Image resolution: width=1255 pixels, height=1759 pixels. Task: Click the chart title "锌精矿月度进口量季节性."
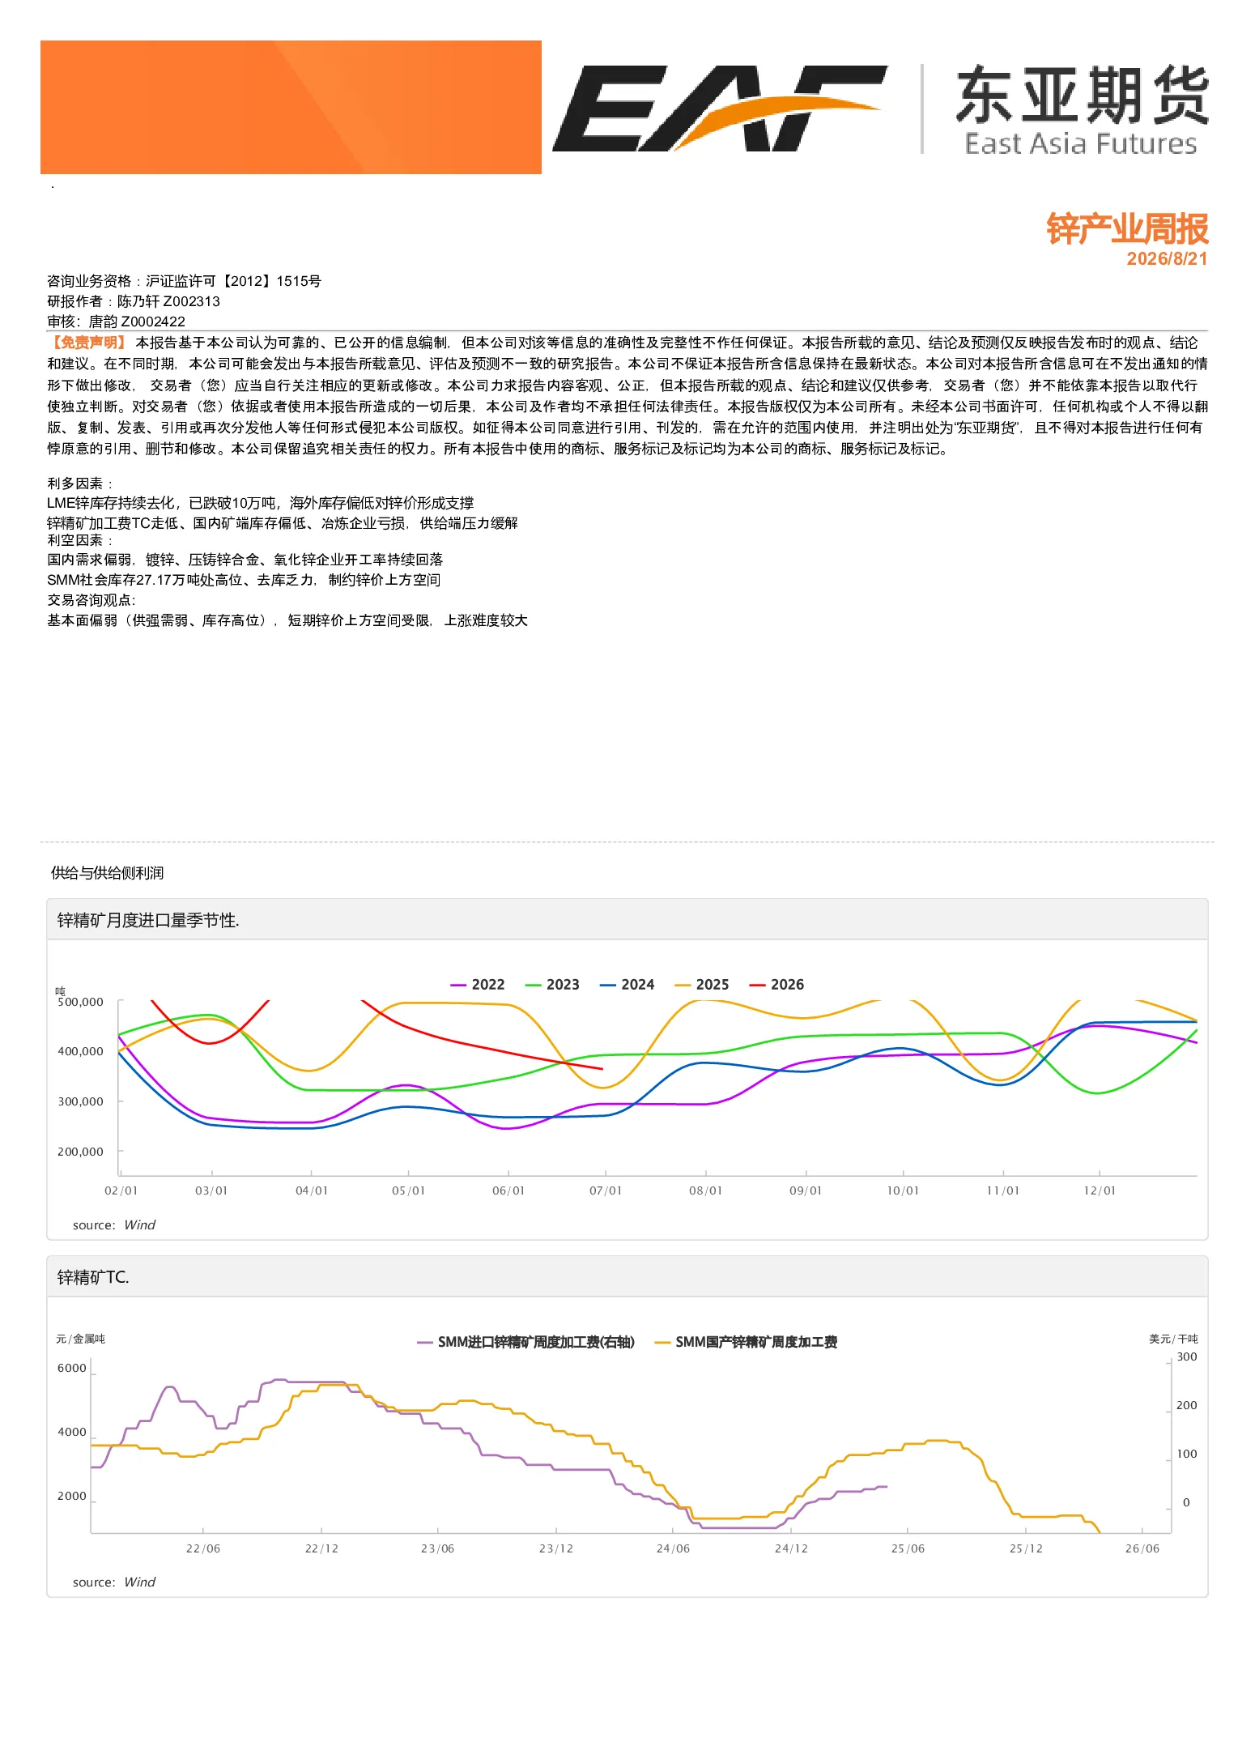(148, 920)
